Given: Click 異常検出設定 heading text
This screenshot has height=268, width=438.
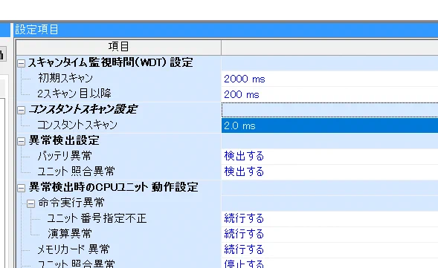Looking at the screenshot, I should 64,140.
